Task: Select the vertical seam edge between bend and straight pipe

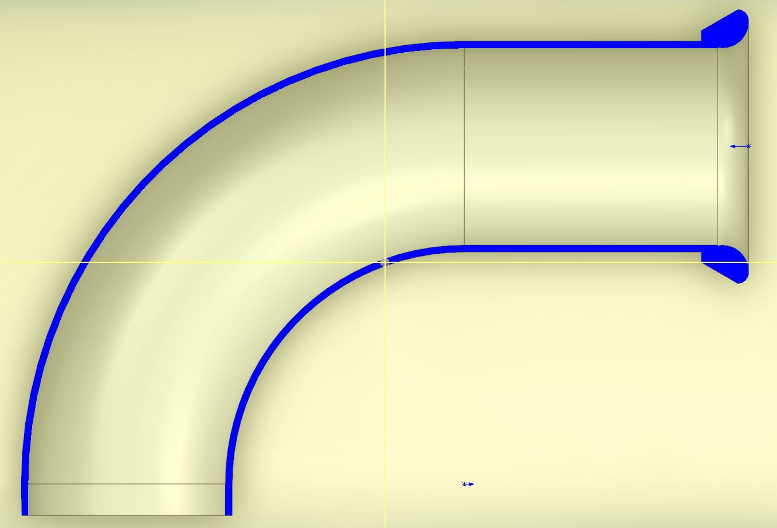Action: pos(464,143)
